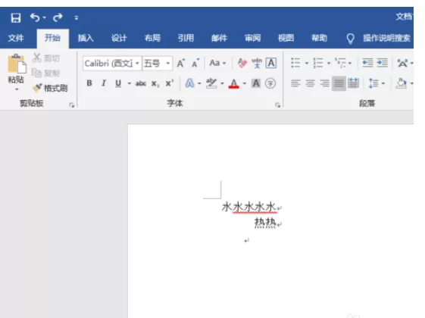Click the 粘贴 paste icon
This screenshot has height=318, width=425.
[x=17, y=64]
